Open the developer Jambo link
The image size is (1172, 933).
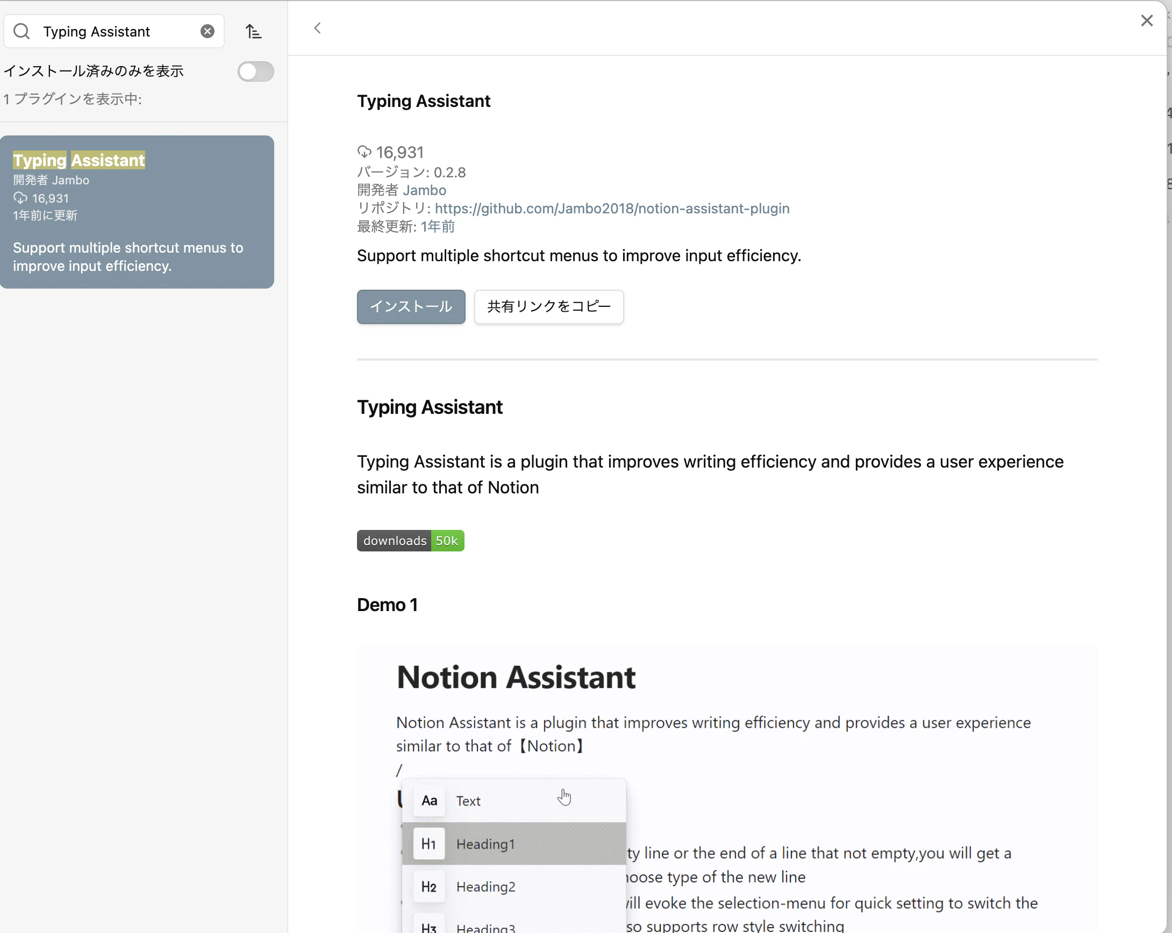coord(425,190)
